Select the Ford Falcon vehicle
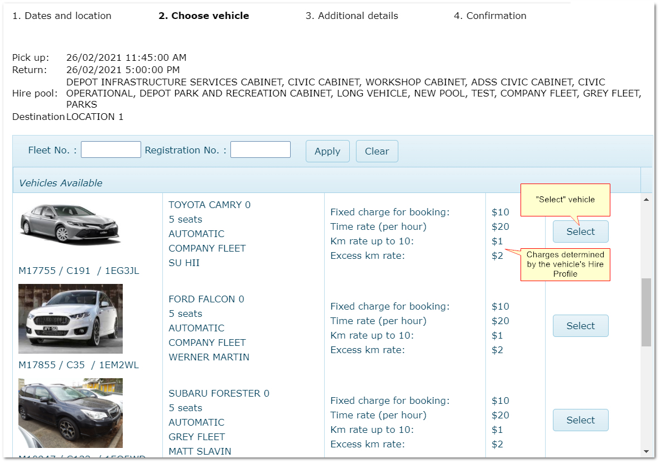The width and height of the screenshot is (660, 463). 580,326
